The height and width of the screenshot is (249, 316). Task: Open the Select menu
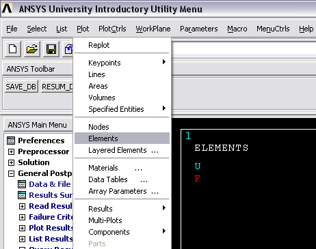37,29
